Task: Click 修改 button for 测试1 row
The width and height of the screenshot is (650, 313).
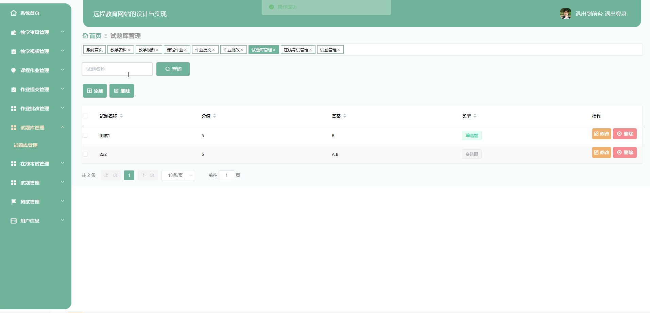Action: point(601,134)
